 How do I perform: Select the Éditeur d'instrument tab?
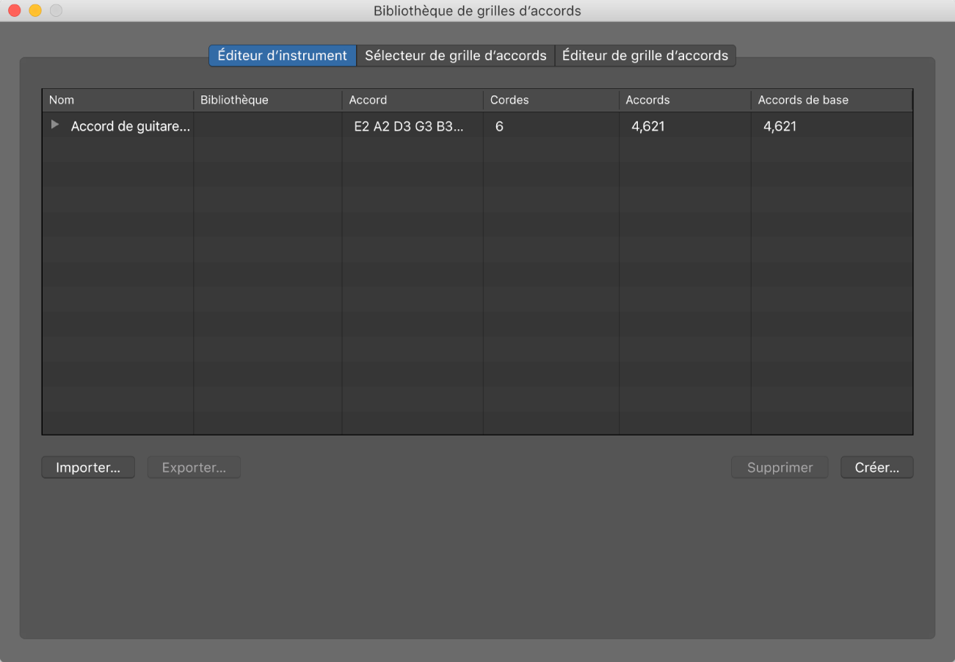click(x=283, y=56)
